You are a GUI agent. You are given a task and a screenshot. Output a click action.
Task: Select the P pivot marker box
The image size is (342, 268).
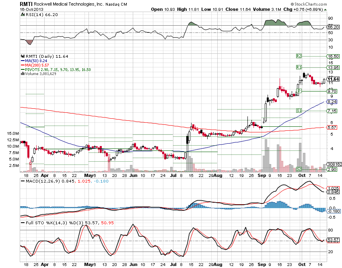coord(299,91)
